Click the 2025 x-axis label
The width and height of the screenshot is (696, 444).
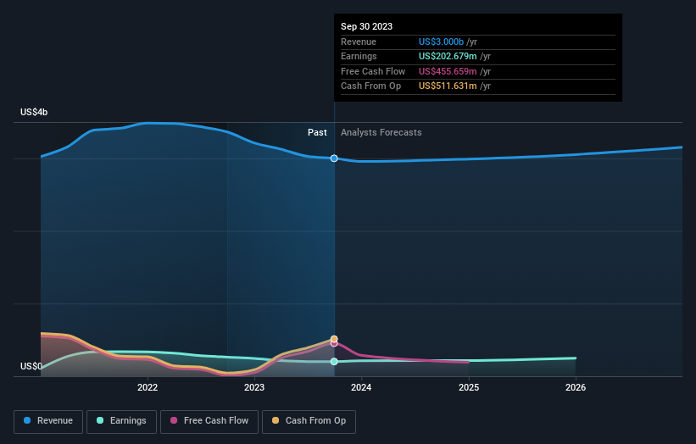tap(469, 387)
